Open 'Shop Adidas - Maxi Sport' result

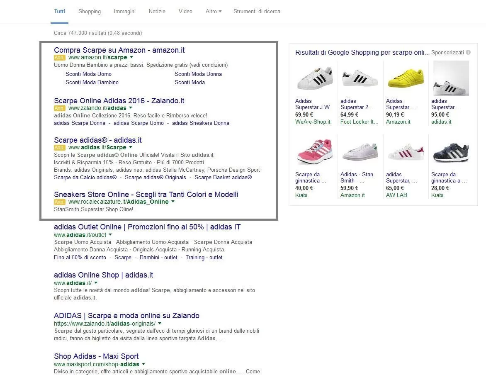click(96, 356)
